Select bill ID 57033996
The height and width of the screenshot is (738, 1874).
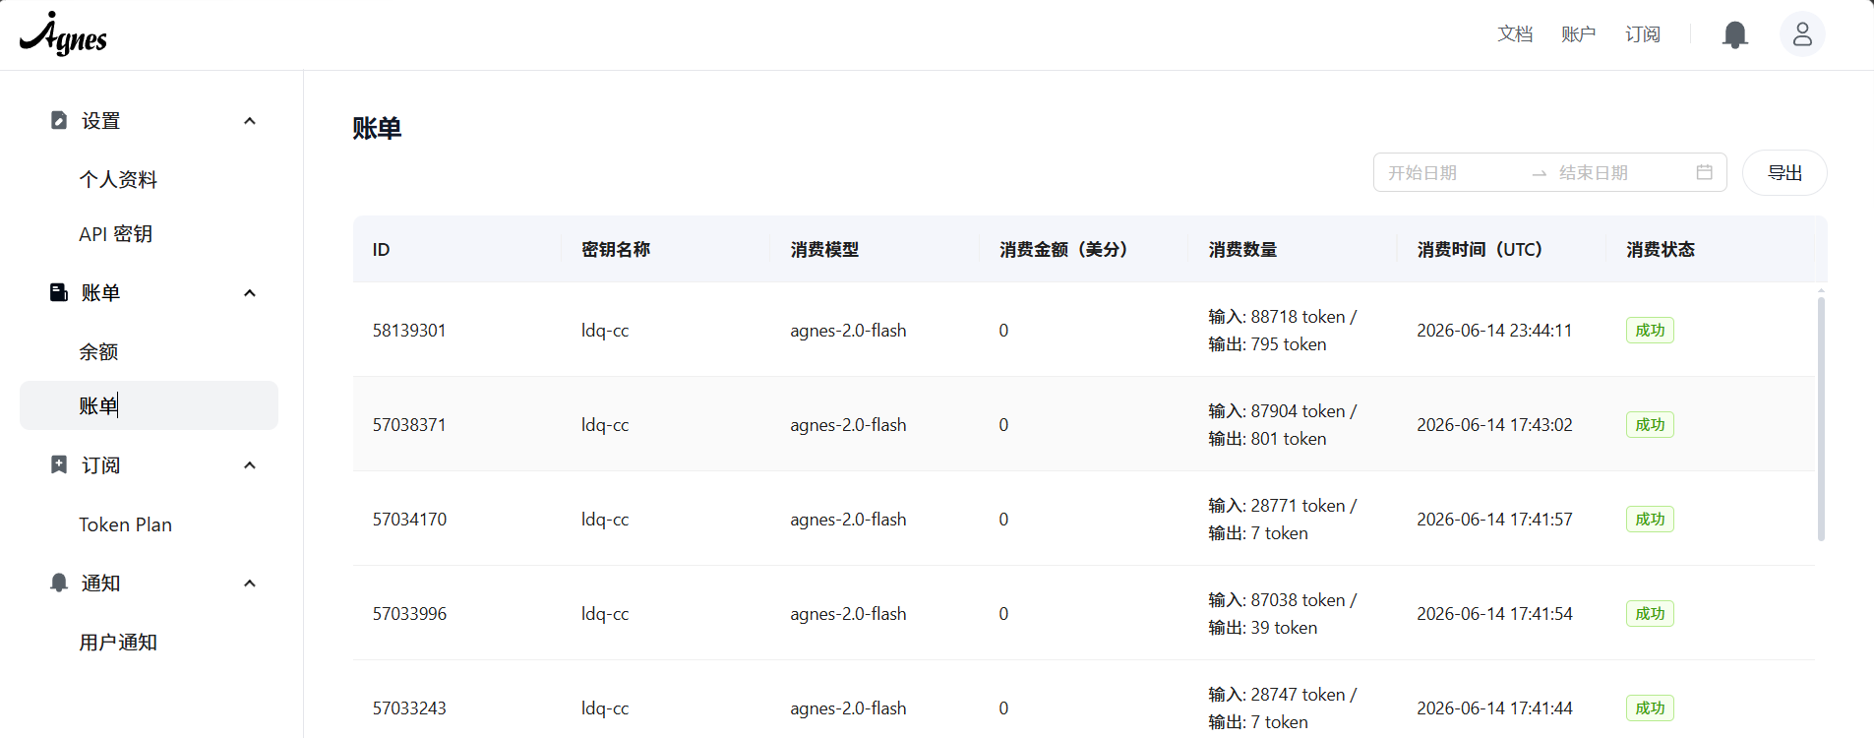point(409,614)
